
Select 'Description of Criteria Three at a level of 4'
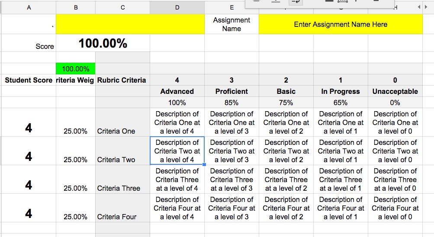[177, 179]
